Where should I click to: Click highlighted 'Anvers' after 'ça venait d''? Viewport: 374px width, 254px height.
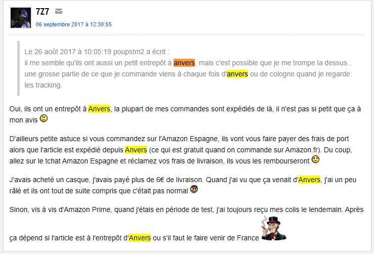[309, 180]
